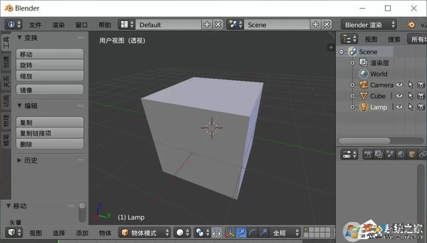This screenshot has height=243, width=427.
Task: Open the 帮助 menu
Action: click(105, 25)
